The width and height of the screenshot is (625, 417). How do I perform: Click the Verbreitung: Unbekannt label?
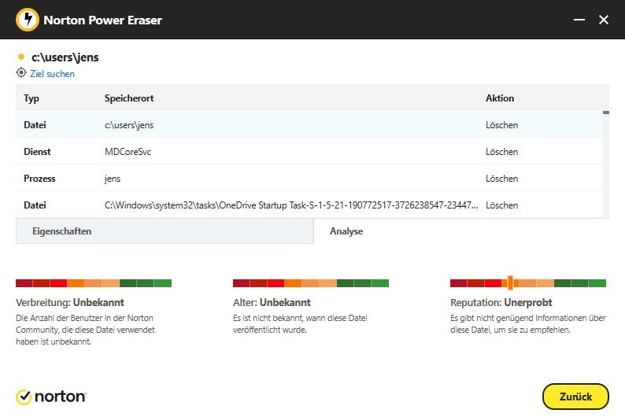(x=70, y=302)
